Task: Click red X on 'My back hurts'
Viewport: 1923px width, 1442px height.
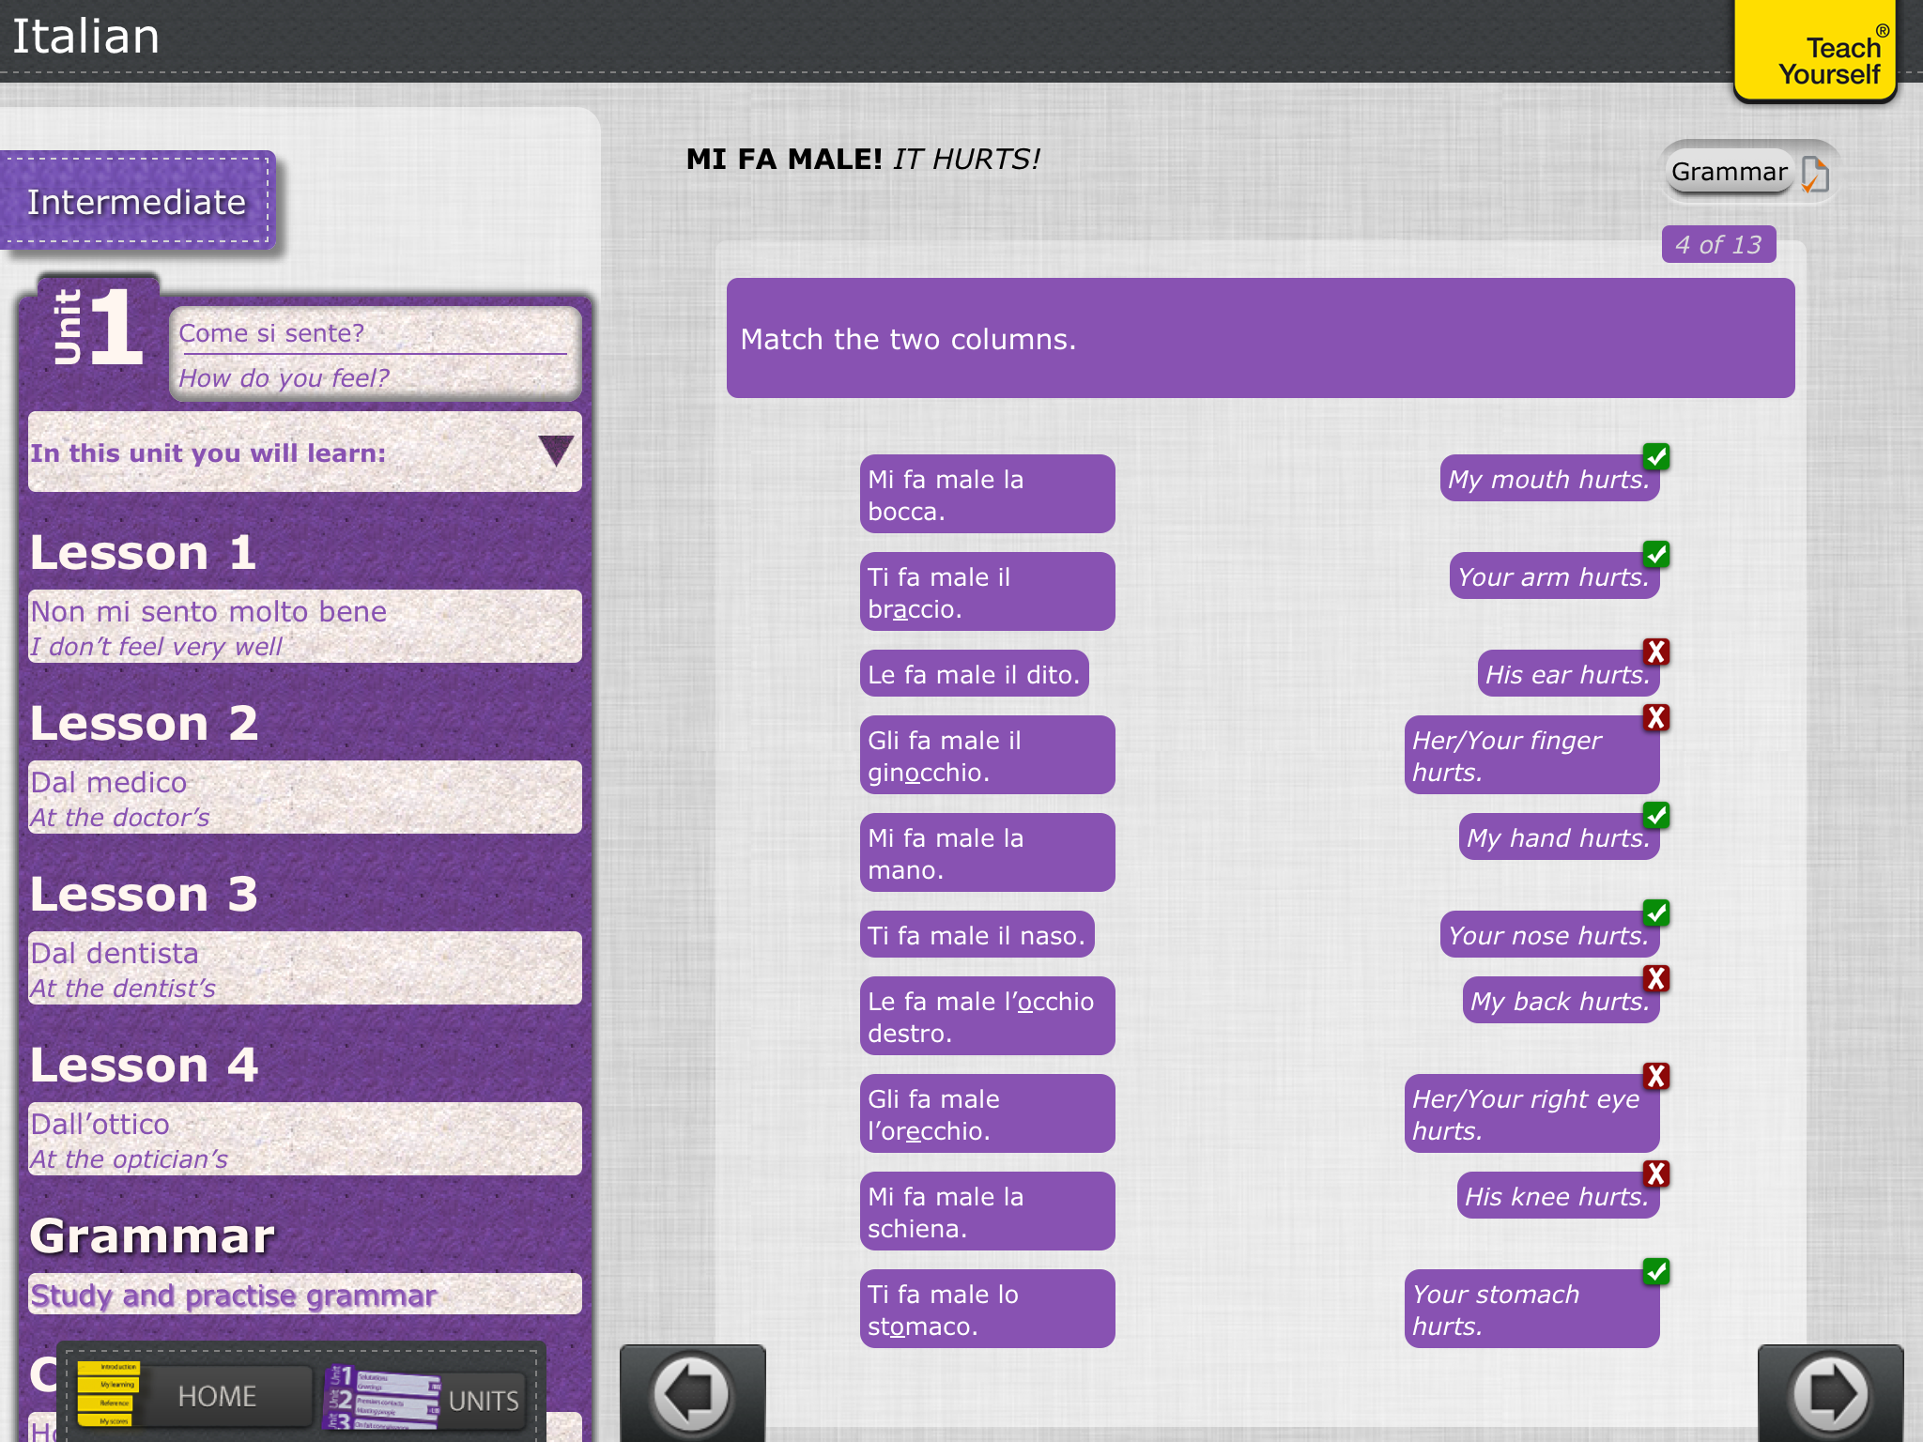Action: click(1656, 978)
